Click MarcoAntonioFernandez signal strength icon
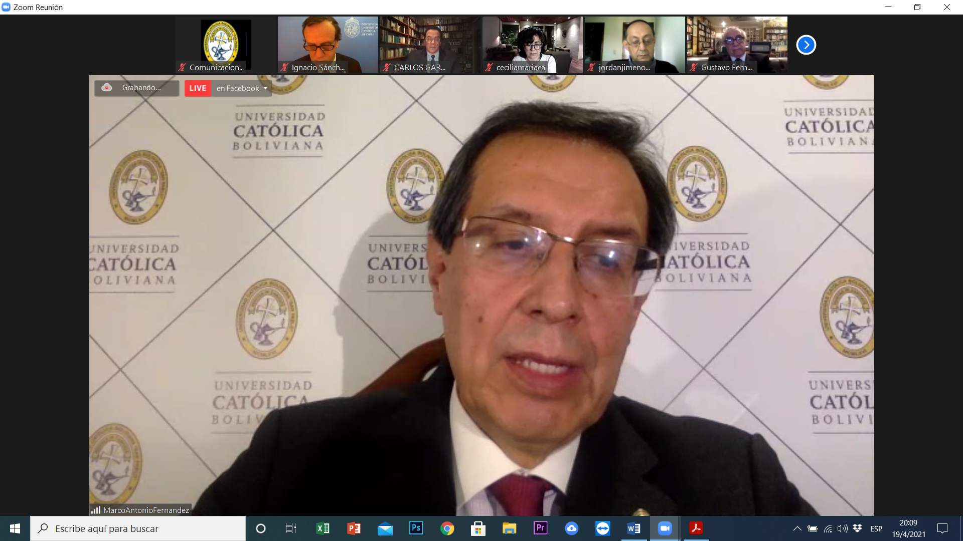Image resolution: width=963 pixels, height=541 pixels. [x=96, y=510]
